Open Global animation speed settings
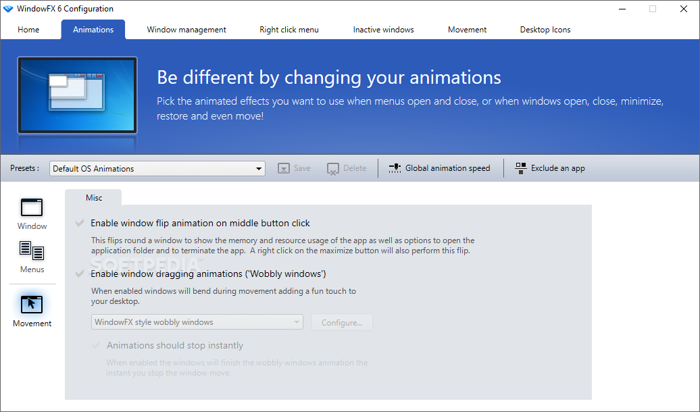This screenshot has height=412, width=700. (447, 168)
